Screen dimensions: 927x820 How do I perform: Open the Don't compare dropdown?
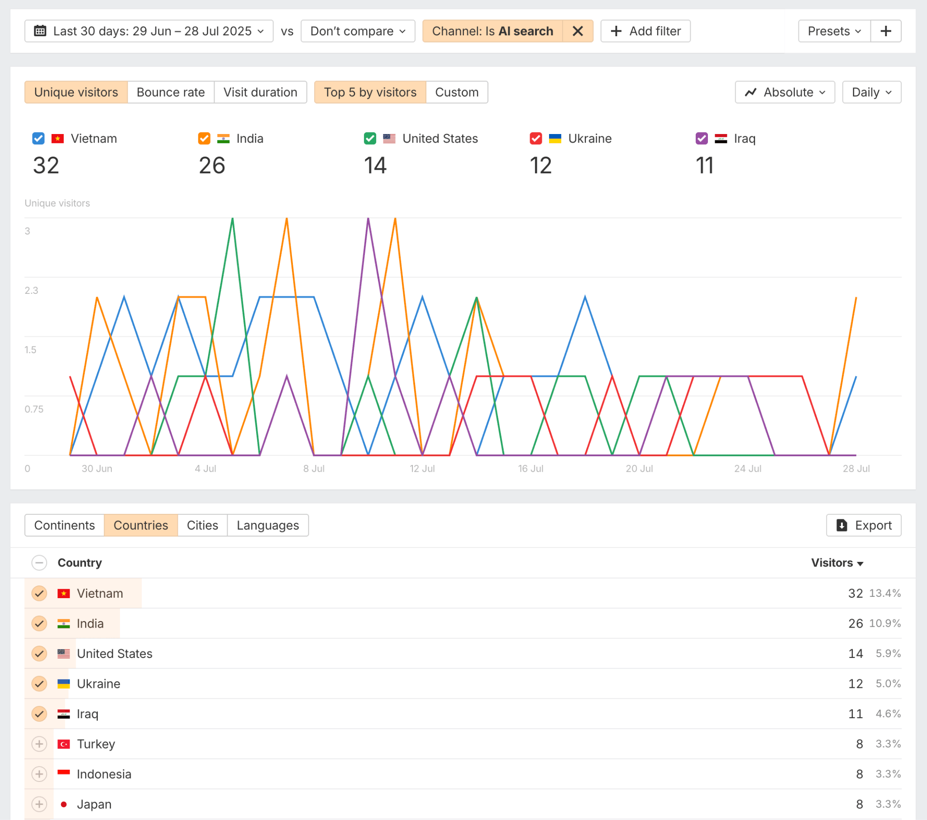(358, 31)
